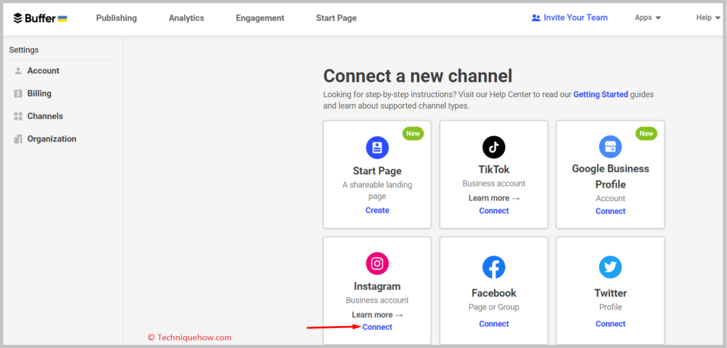Open Billing settings in sidebar
The width and height of the screenshot is (727, 348).
click(40, 94)
